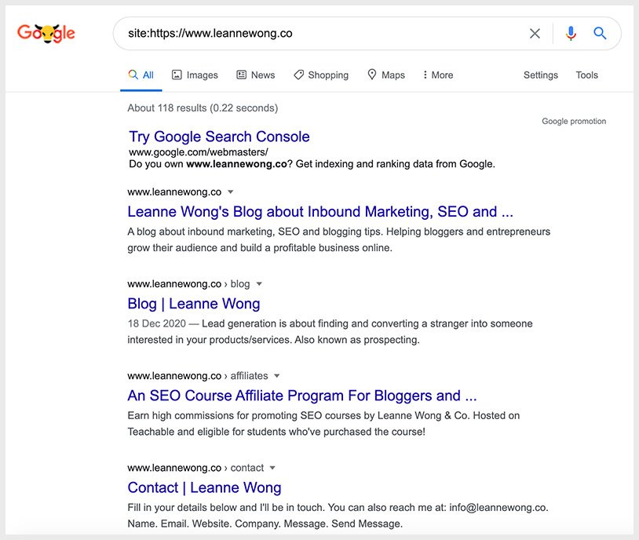Start voice search with microphone icon
Viewport: 639px width, 540px height.
click(x=571, y=34)
